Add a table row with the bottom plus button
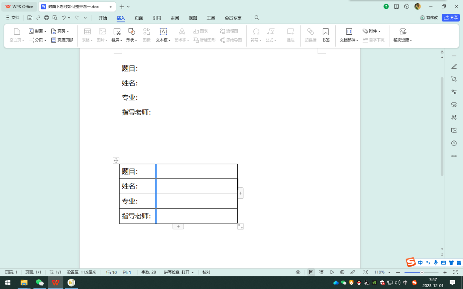The height and width of the screenshot is (289, 463). click(x=178, y=227)
